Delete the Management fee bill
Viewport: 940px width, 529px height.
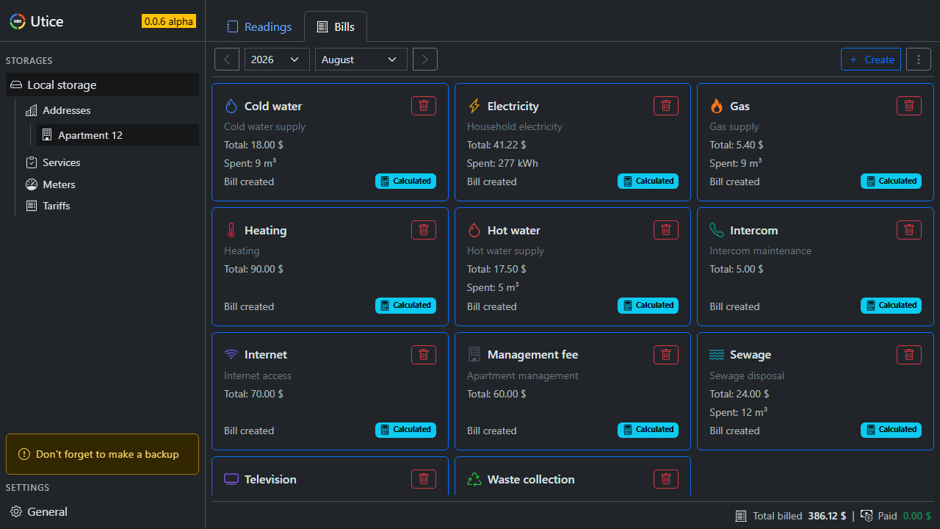click(x=666, y=355)
